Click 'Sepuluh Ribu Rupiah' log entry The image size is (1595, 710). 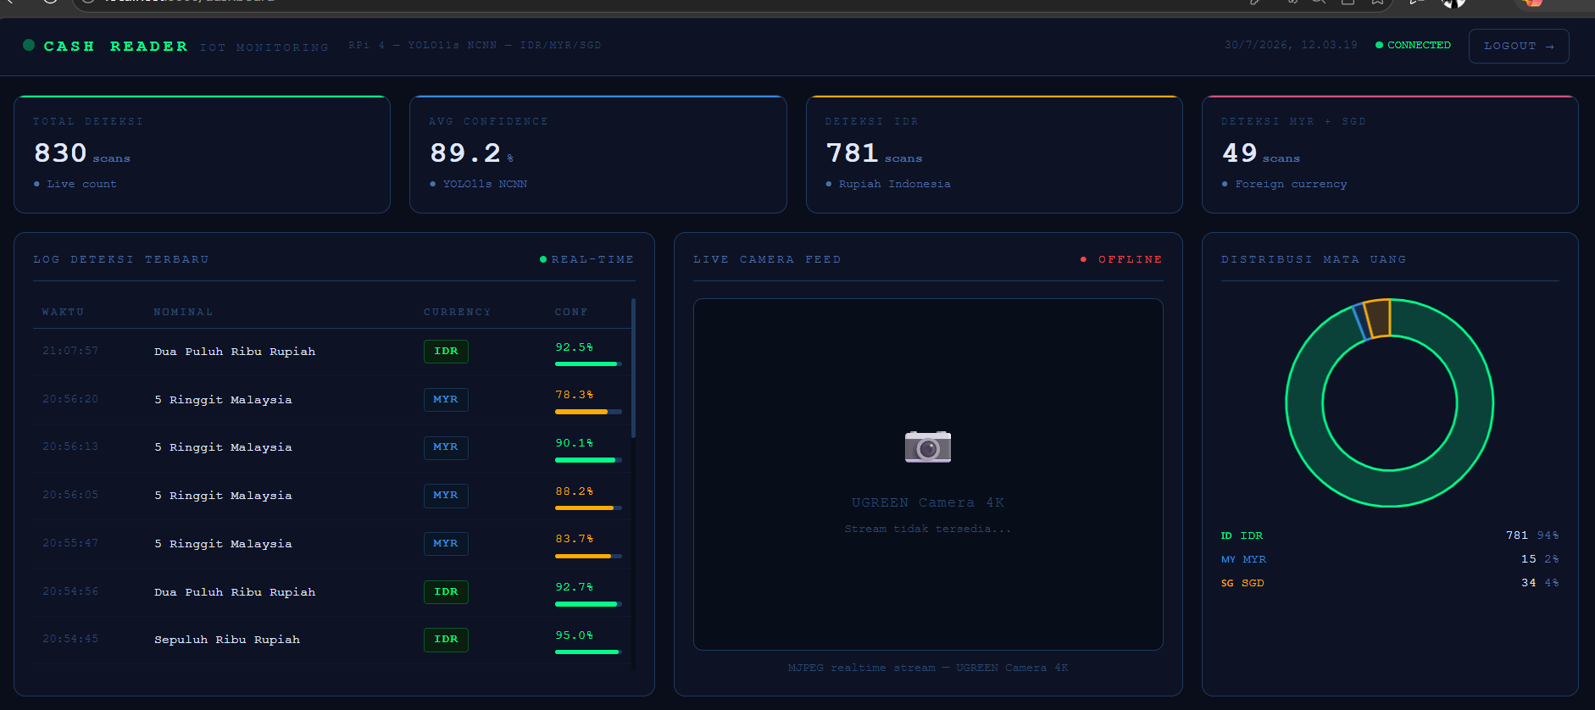coord(227,640)
